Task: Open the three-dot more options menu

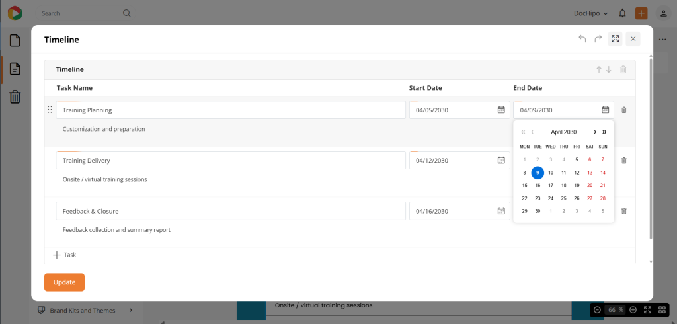Action: pyautogui.click(x=662, y=39)
